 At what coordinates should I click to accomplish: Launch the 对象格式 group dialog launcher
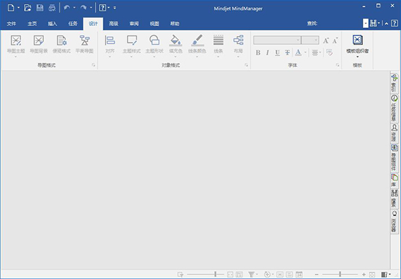(x=246, y=65)
